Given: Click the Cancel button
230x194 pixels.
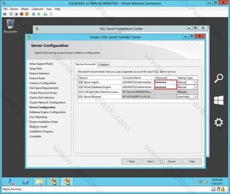Looking at the screenshot, I should pos(171,161).
